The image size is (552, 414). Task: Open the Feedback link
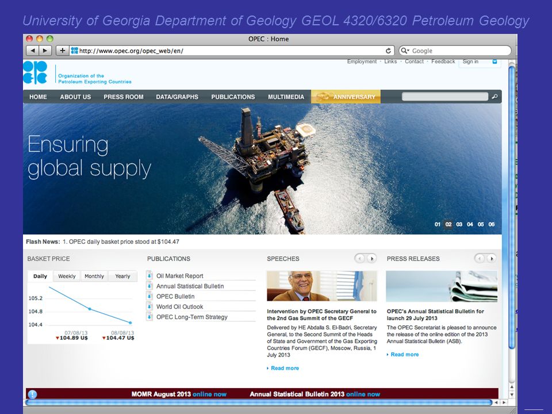point(443,62)
